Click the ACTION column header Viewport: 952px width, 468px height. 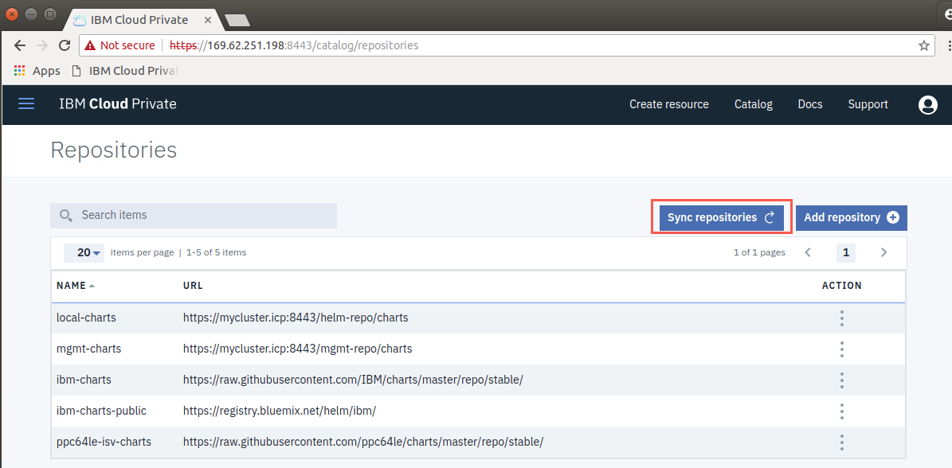(841, 286)
